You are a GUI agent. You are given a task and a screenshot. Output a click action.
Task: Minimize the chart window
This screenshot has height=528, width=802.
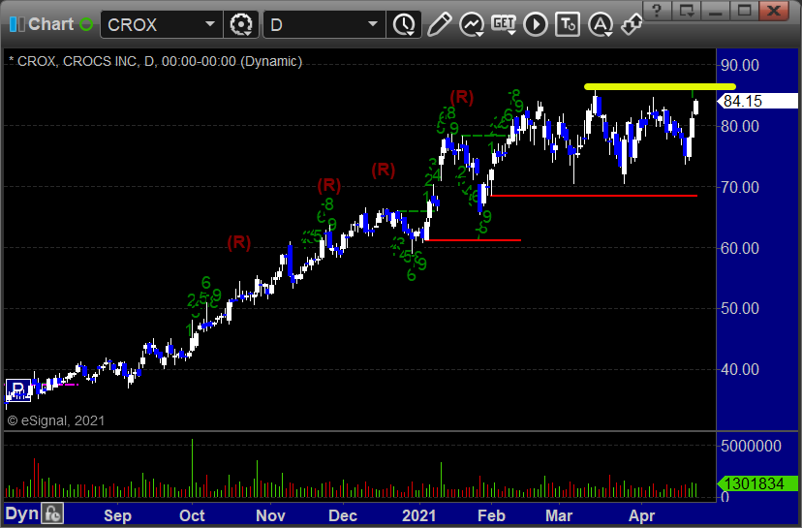pos(716,11)
